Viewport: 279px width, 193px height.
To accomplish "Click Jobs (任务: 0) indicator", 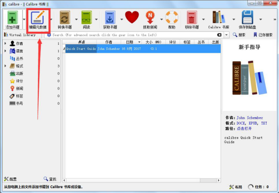I will click(x=258, y=187).
